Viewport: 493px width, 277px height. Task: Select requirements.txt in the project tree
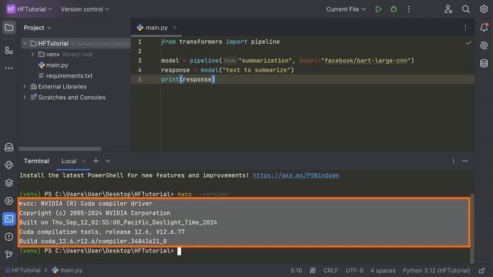(65, 75)
